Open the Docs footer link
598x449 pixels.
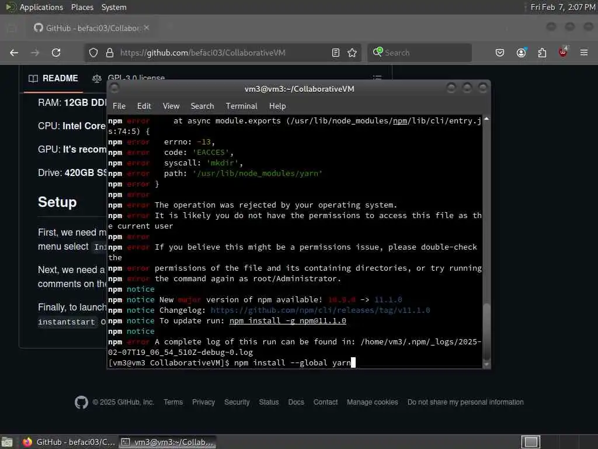[296, 402]
